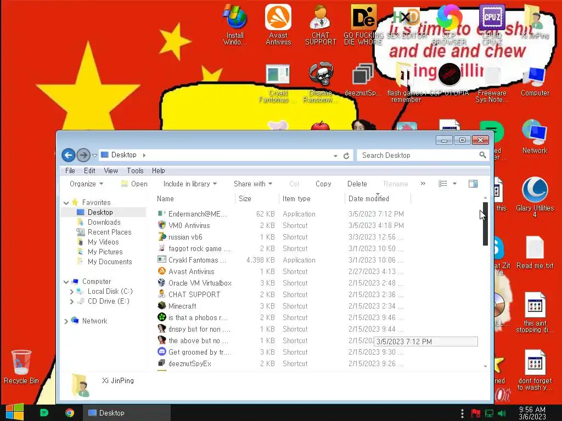Viewport: 562px width, 421px height.
Task: Open Freeware Sys Note desktop icon
Action: [492, 85]
